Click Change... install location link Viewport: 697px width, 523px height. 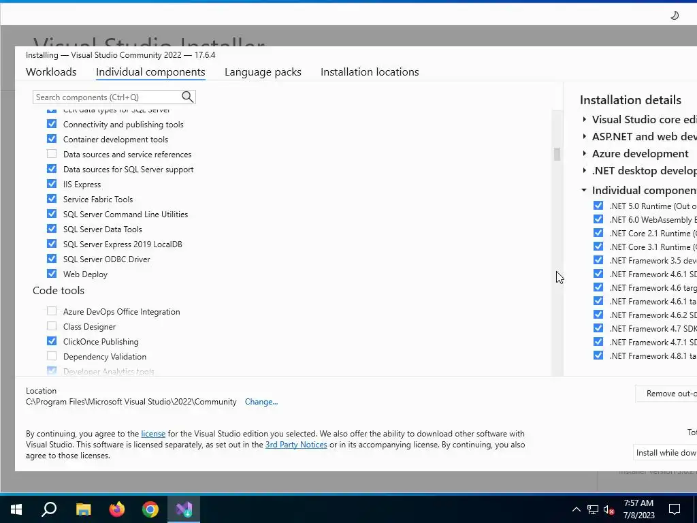point(261,402)
